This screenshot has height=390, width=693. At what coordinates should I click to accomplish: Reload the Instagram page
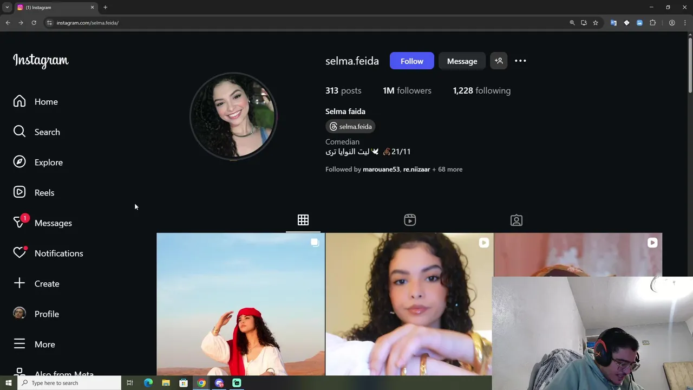pyautogui.click(x=34, y=23)
